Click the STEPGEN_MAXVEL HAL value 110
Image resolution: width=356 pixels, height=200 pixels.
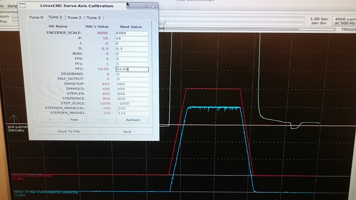(107, 113)
